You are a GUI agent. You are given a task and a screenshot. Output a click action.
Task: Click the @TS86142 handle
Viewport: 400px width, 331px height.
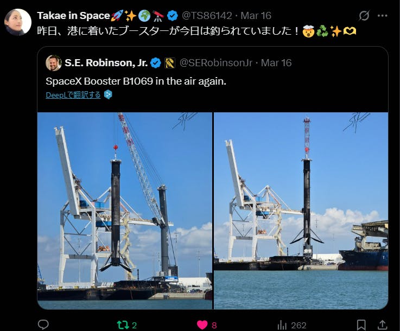pos(207,16)
